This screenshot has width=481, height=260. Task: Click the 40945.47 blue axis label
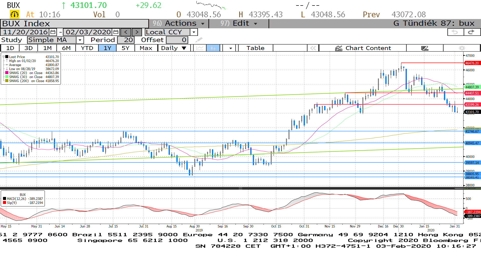(x=472, y=143)
